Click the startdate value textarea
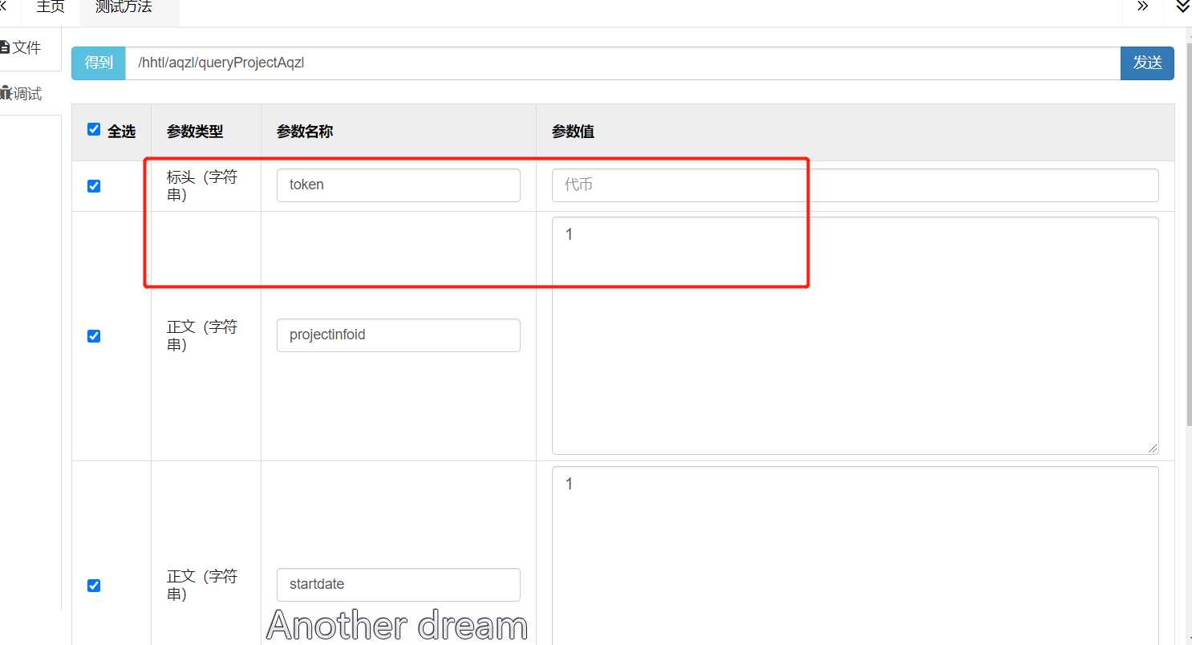 tap(855, 555)
